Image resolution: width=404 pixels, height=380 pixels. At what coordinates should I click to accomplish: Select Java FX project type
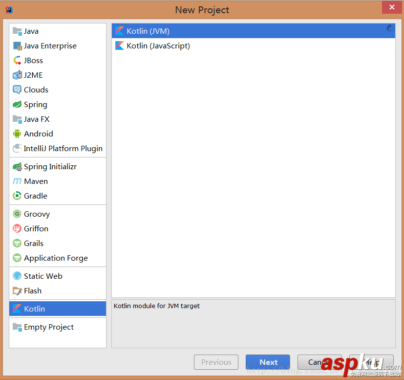coord(58,119)
